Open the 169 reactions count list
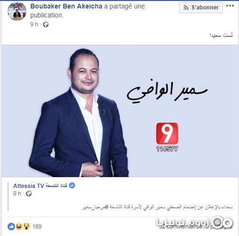239x236 pixels. 37,227
